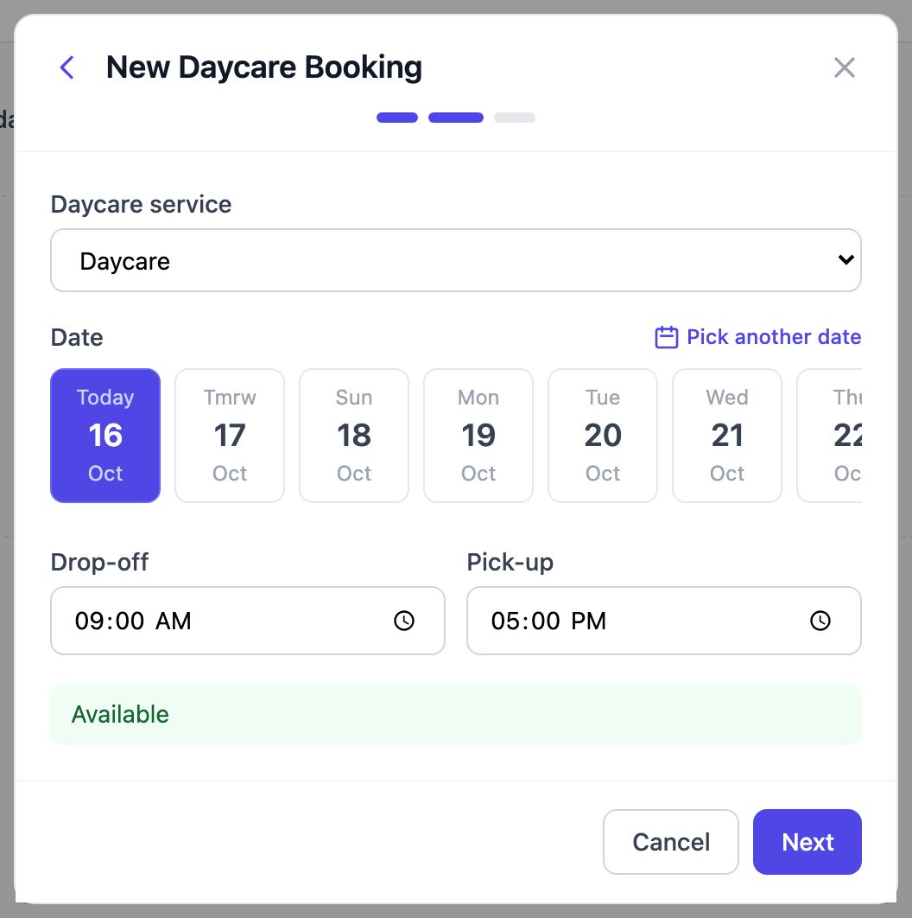Click the Pick-up time field

pyautogui.click(x=664, y=621)
